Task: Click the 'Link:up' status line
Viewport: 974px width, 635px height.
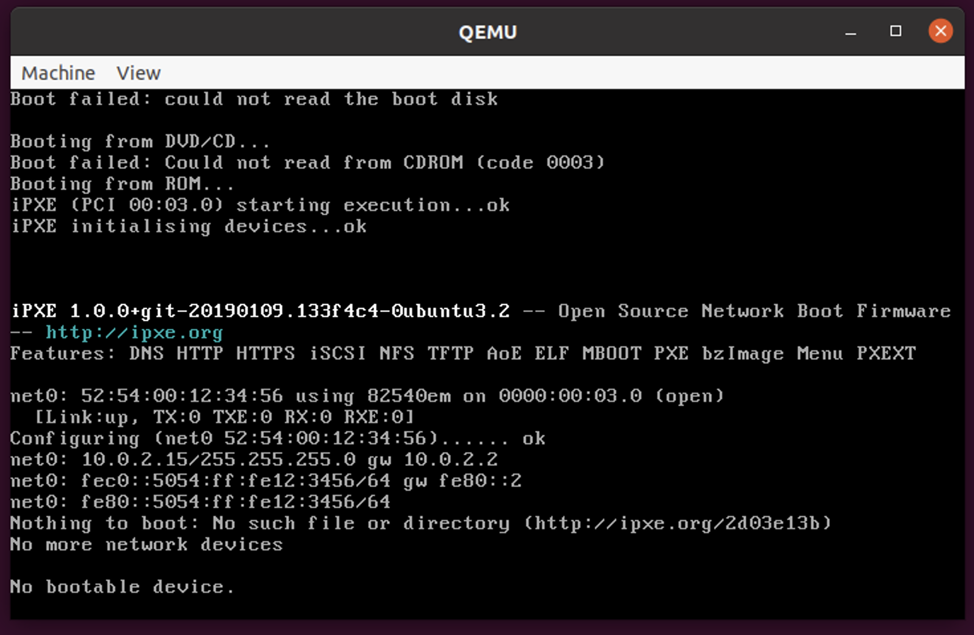Action: tap(224, 417)
